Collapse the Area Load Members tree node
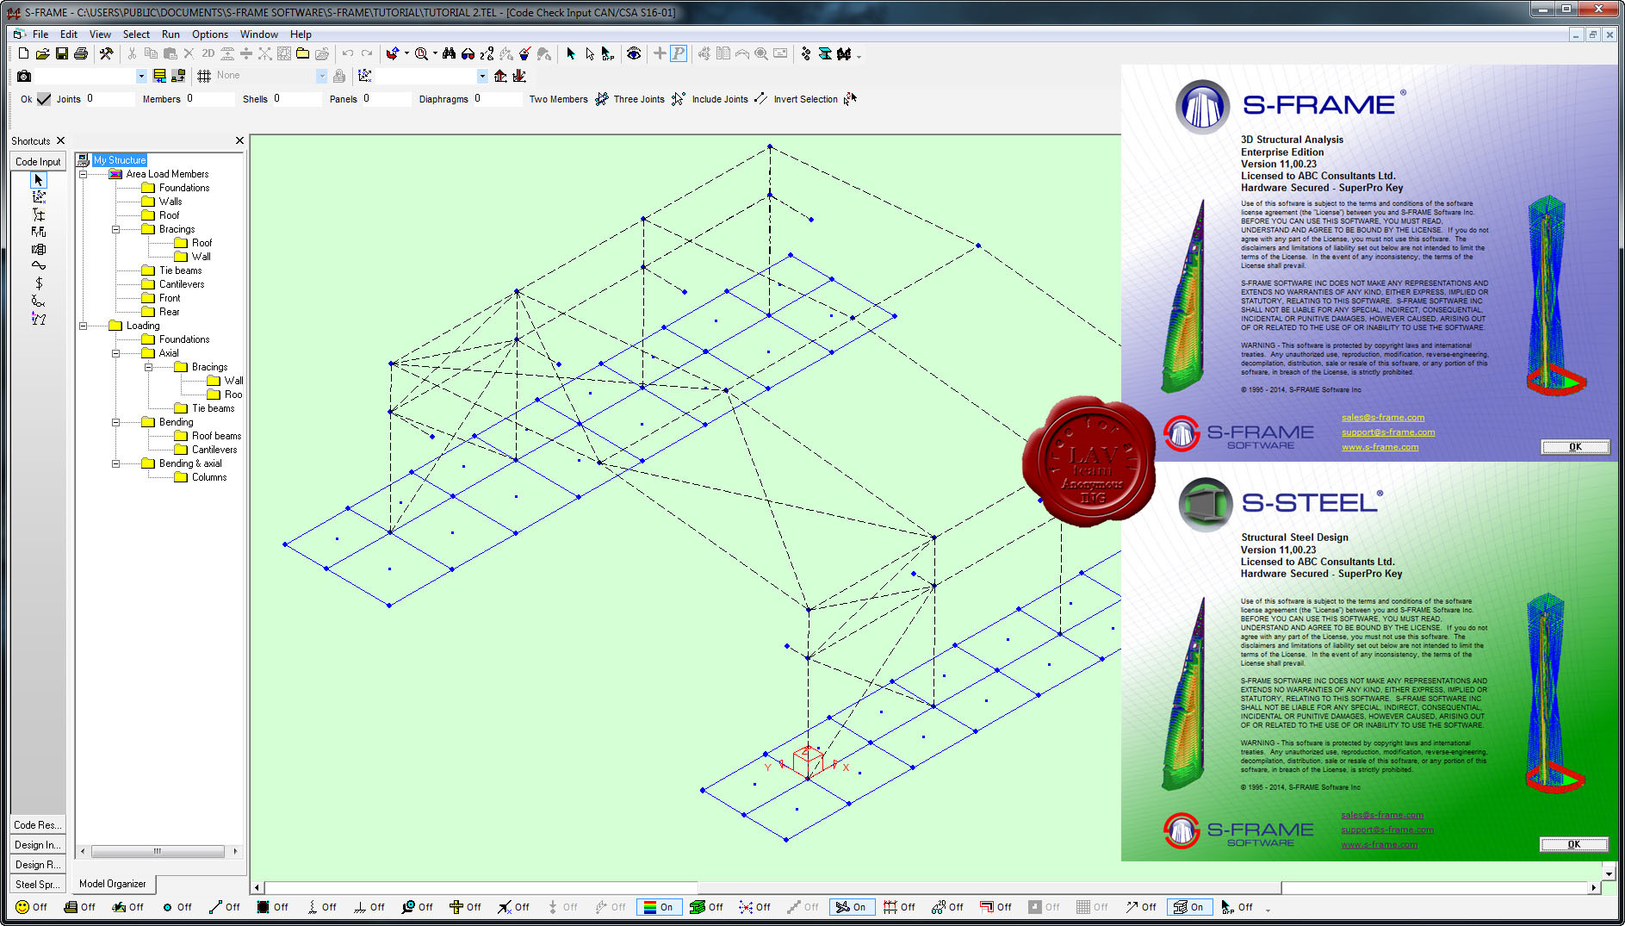This screenshot has height=926, width=1625. (x=84, y=174)
